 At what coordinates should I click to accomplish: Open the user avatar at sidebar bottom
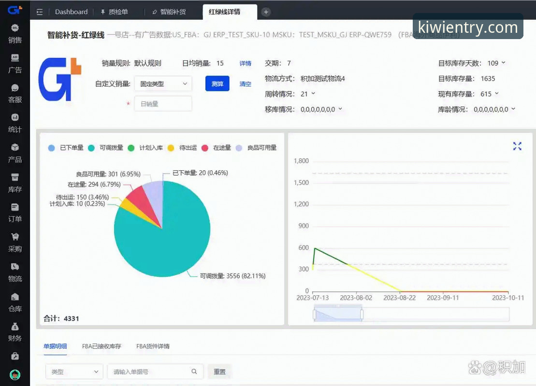(x=14, y=375)
